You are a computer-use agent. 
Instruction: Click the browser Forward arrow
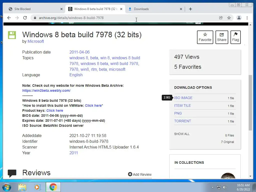(x=17, y=18)
